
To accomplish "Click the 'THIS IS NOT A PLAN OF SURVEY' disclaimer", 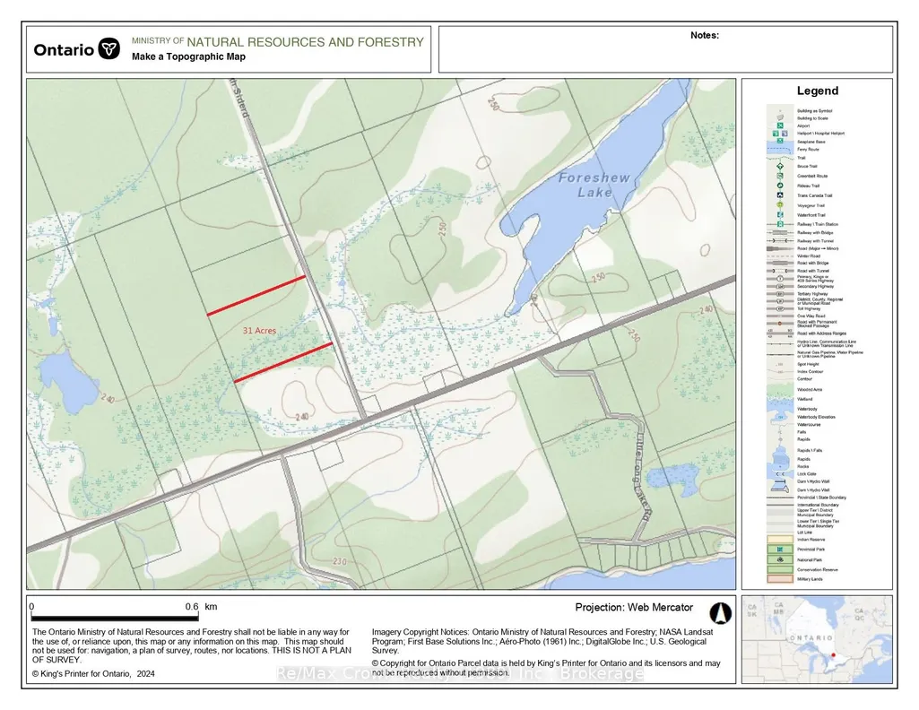I will [191, 654].
